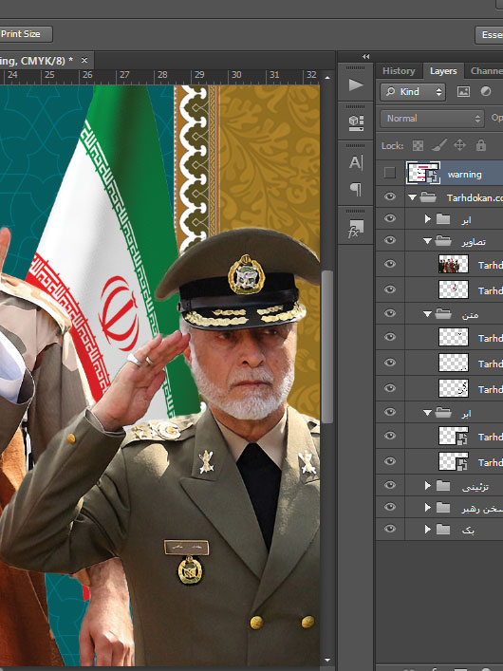Select the تصاویر group folder icon
The height and width of the screenshot is (671, 503).
coord(443,241)
